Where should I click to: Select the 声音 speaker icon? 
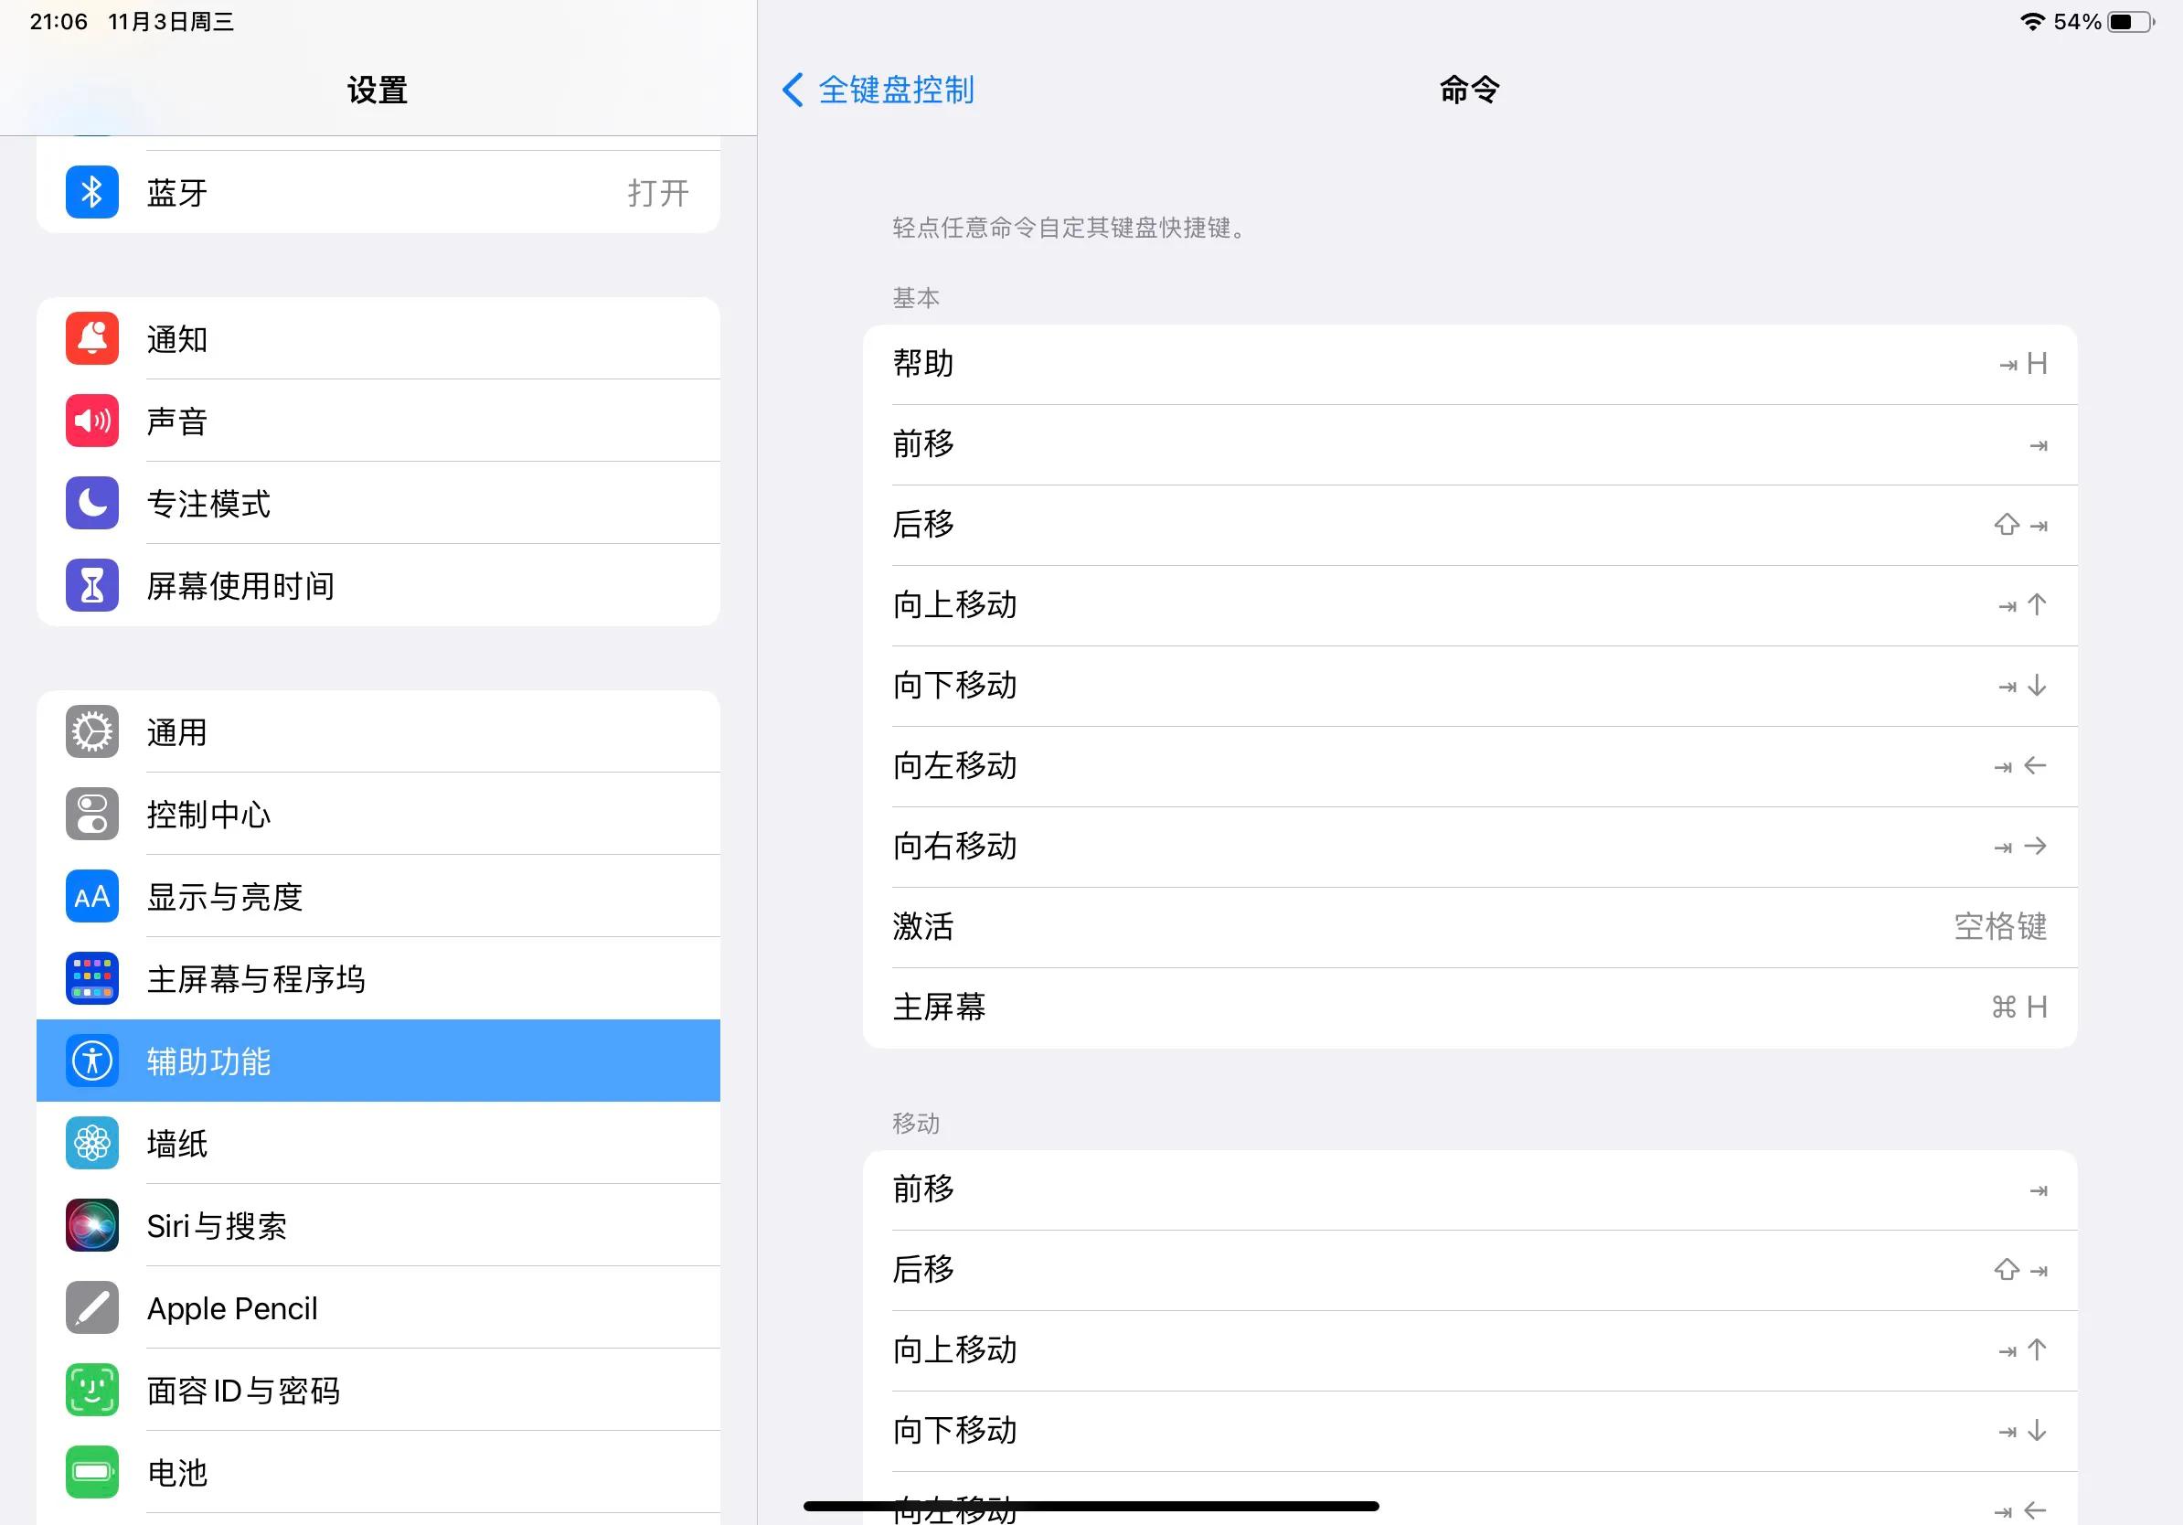(x=91, y=421)
